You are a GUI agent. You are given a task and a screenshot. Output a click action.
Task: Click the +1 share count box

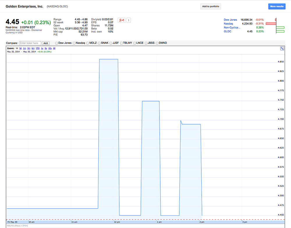[x=129, y=20]
